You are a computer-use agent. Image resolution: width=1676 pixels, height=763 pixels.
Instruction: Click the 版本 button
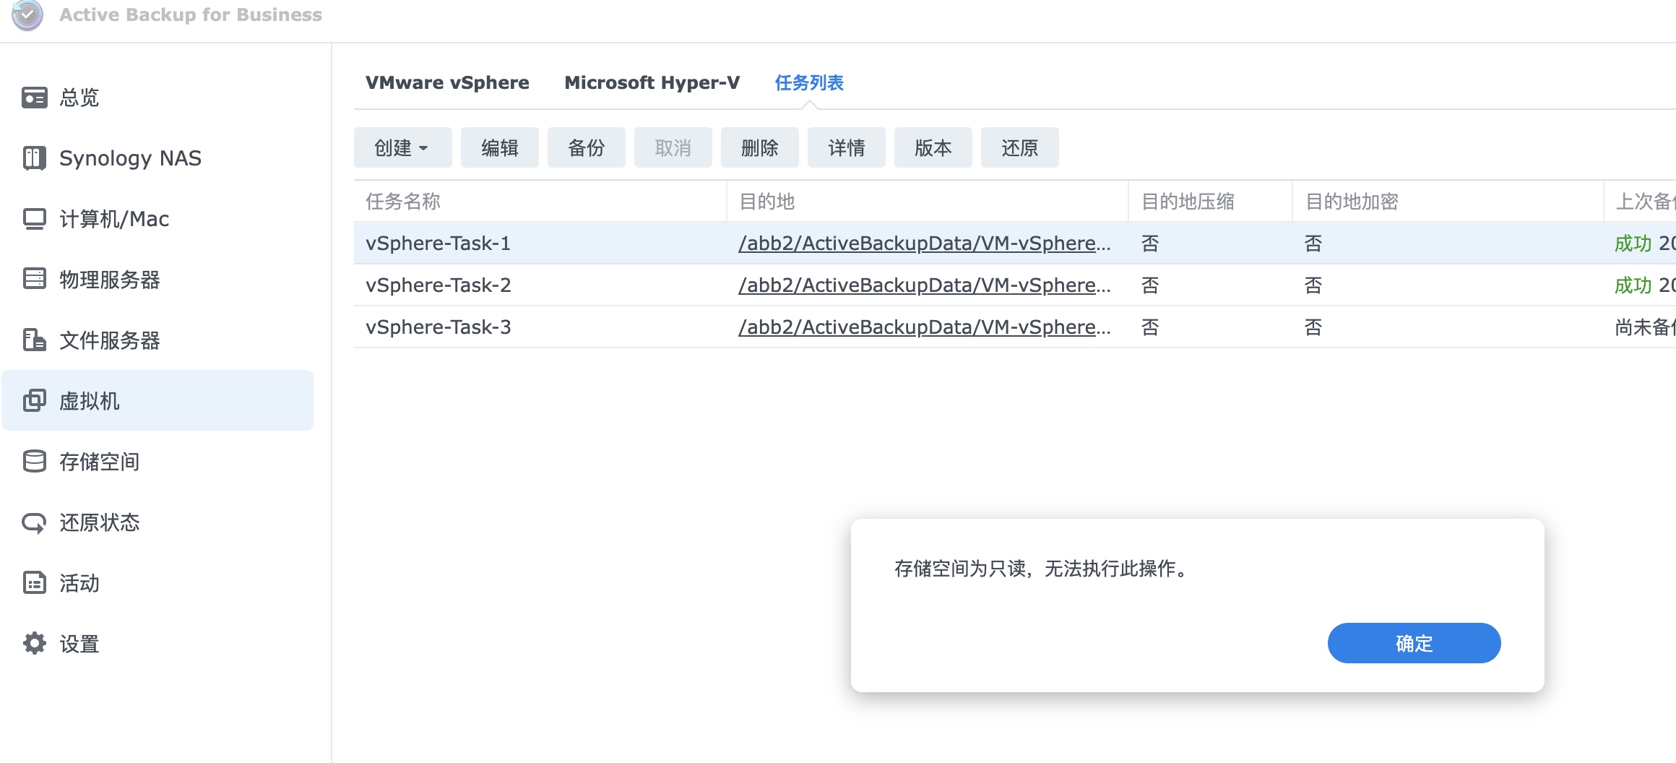[933, 147]
